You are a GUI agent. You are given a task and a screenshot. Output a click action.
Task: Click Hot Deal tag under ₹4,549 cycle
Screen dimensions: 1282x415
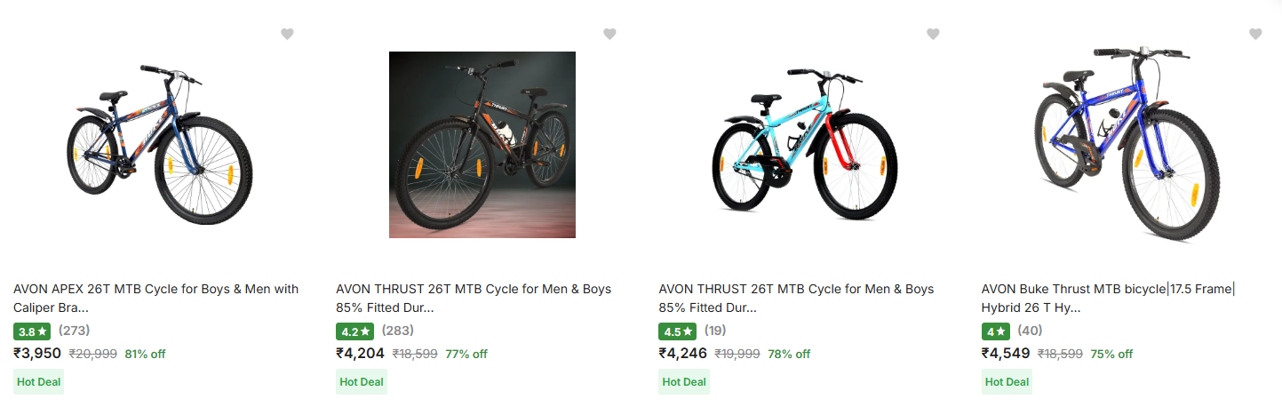click(x=1007, y=382)
